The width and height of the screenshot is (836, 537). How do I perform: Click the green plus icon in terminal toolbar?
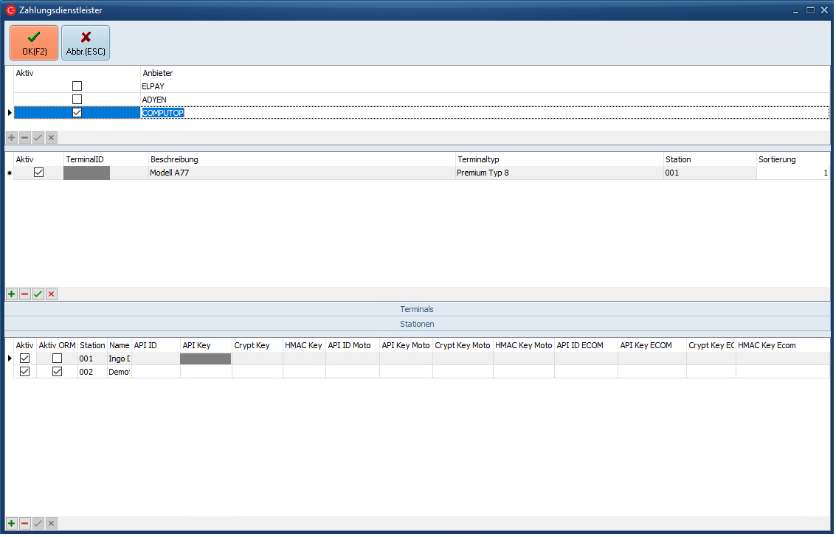pyautogui.click(x=12, y=294)
